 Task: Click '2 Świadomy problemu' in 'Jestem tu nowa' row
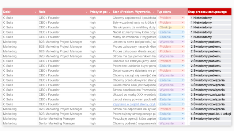(211, 42)
